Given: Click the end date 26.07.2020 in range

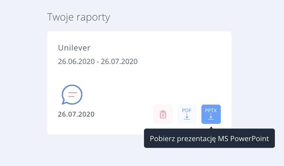Looking at the screenshot, I should click(x=119, y=61).
